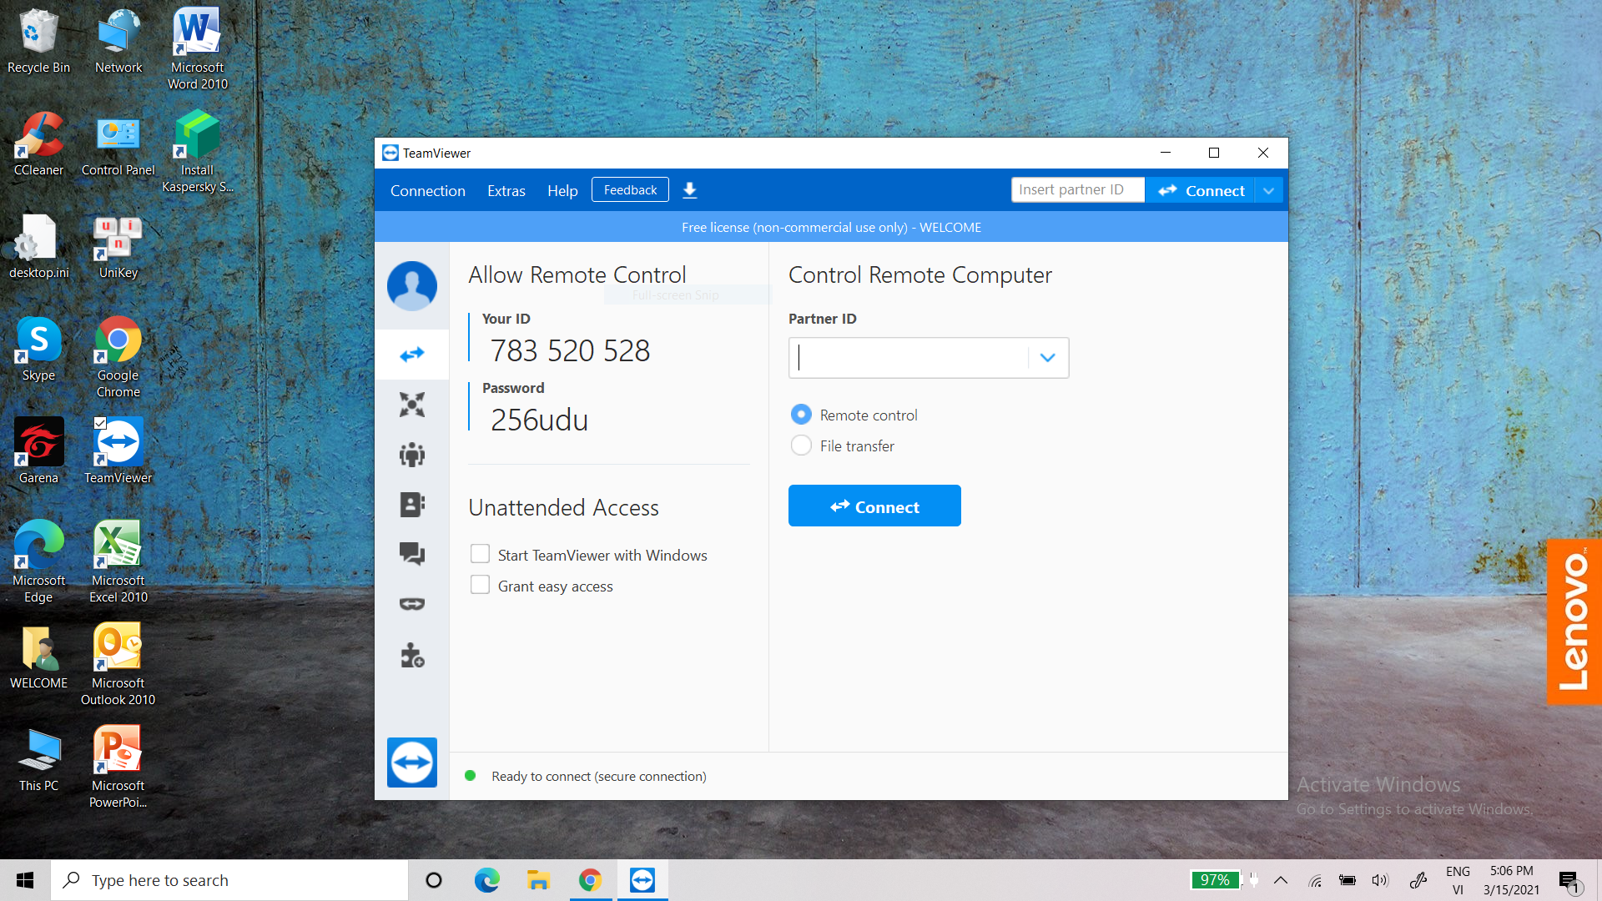
Task: Open the Remote Management sidebar icon
Action: 412,405
